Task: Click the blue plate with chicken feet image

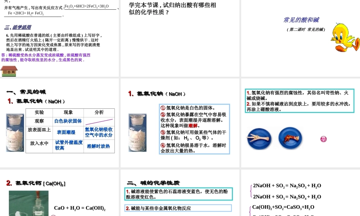Action: coord(260,138)
